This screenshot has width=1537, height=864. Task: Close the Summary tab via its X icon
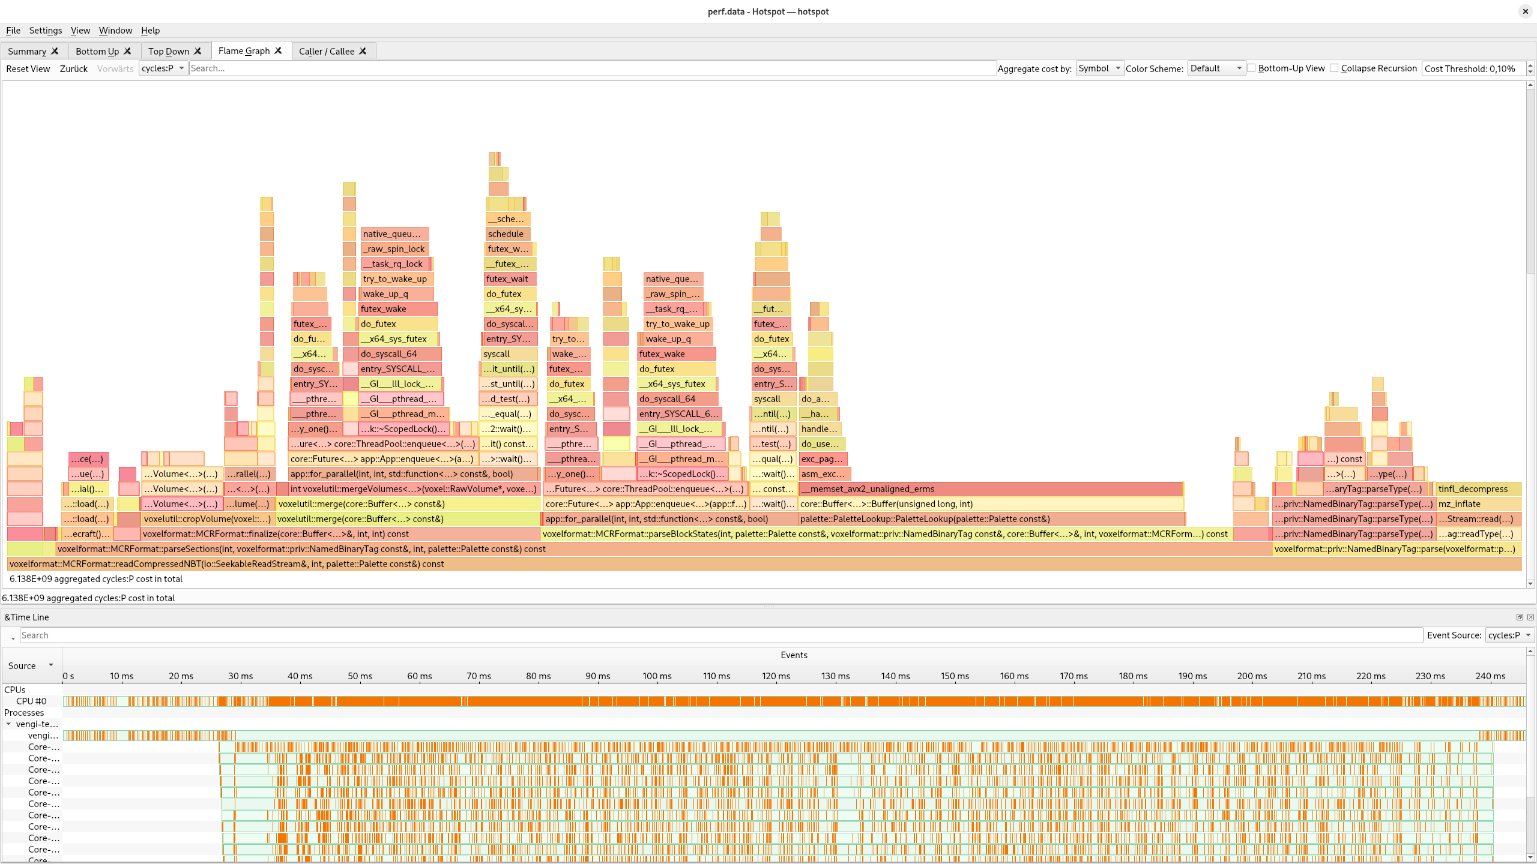point(55,51)
